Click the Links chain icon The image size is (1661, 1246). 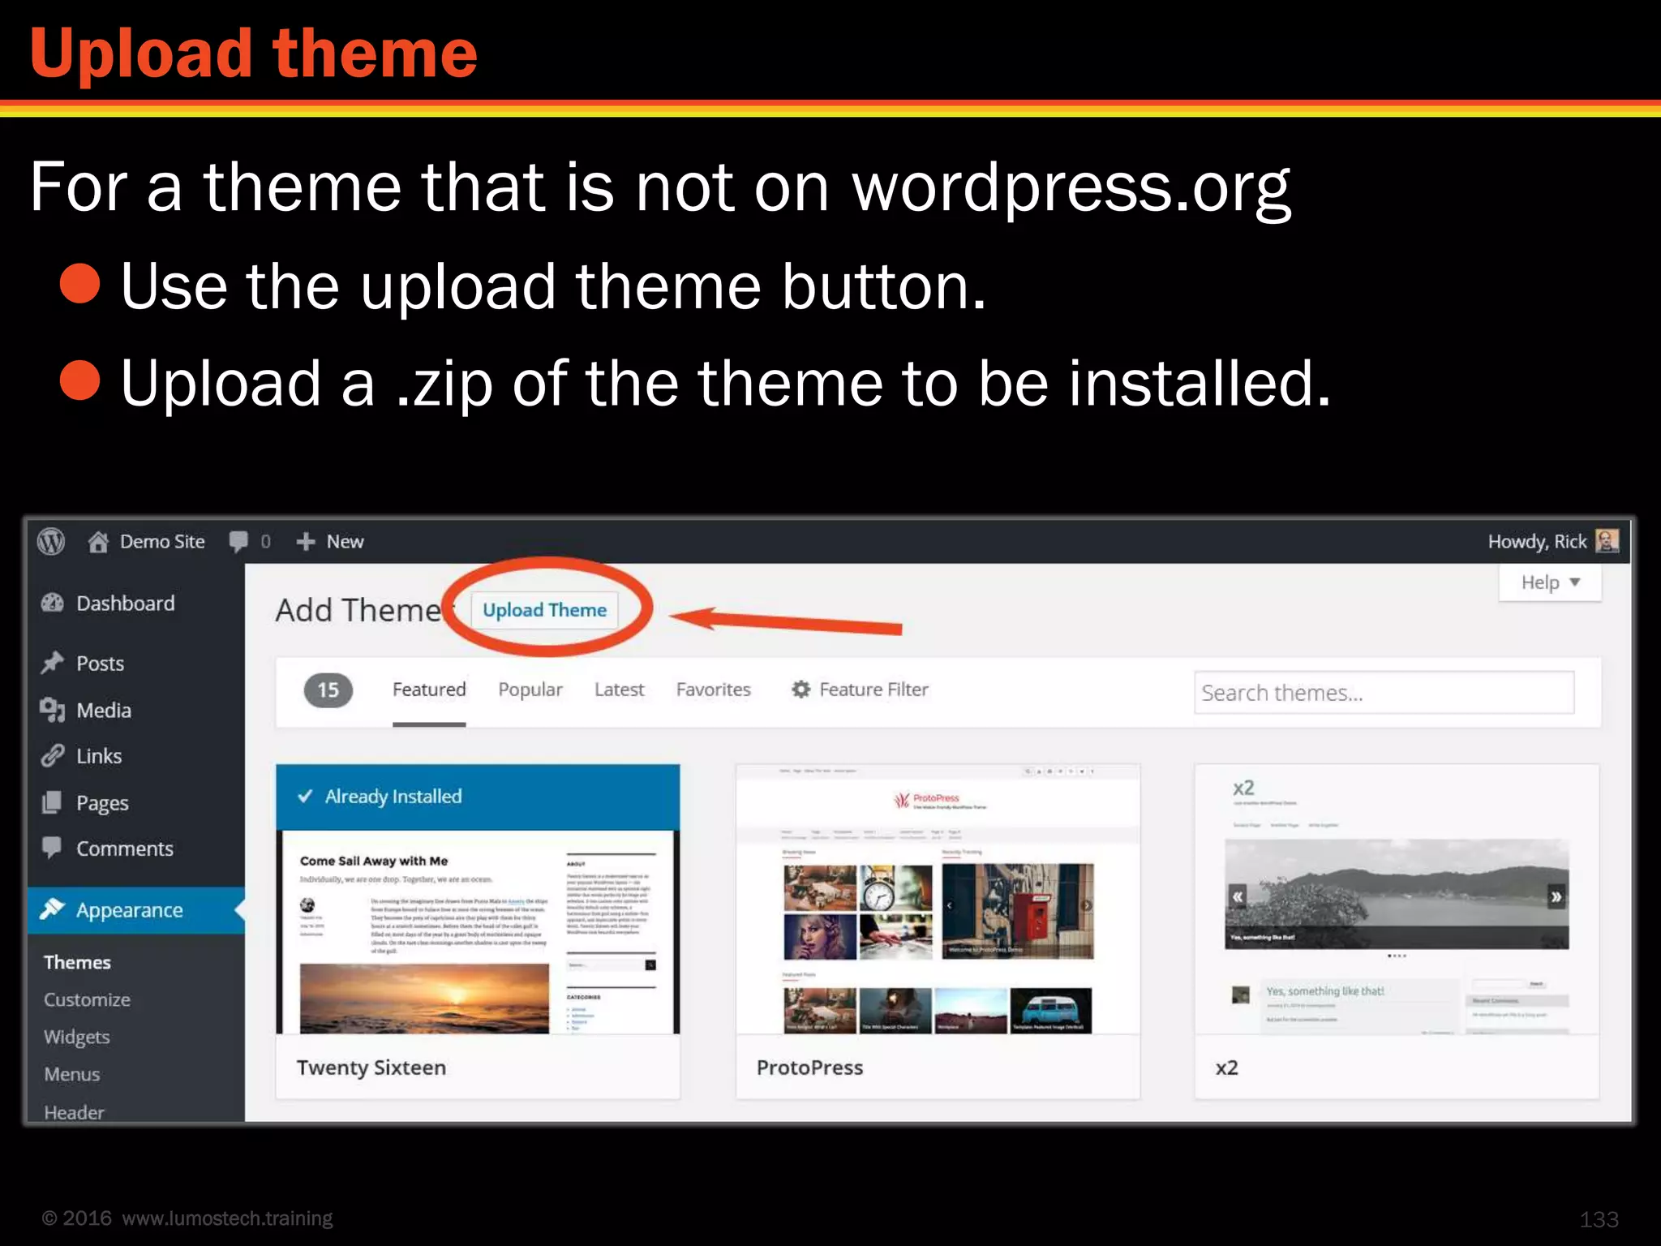click(x=52, y=756)
